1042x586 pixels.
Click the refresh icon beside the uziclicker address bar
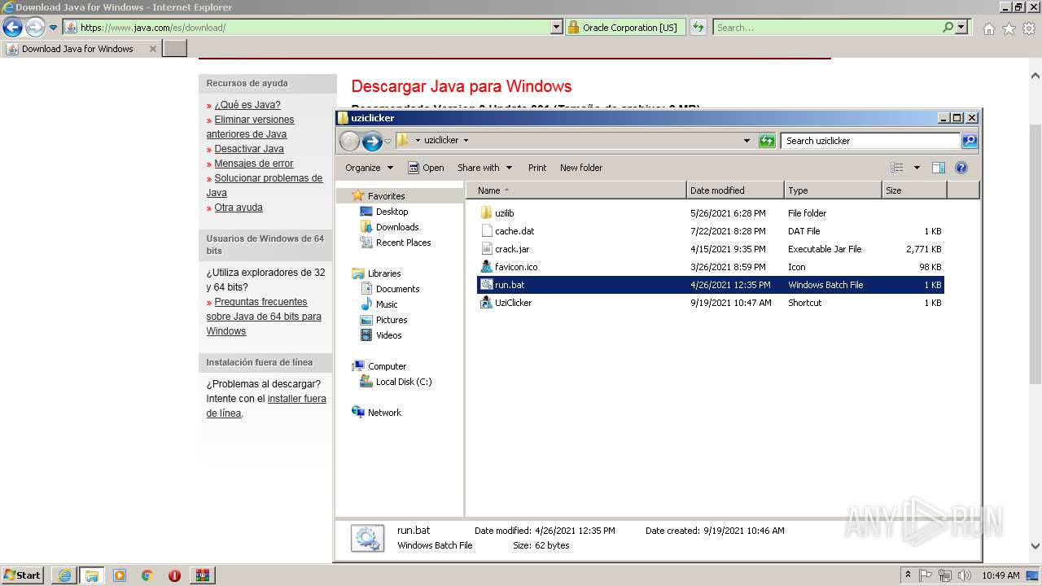767,141
